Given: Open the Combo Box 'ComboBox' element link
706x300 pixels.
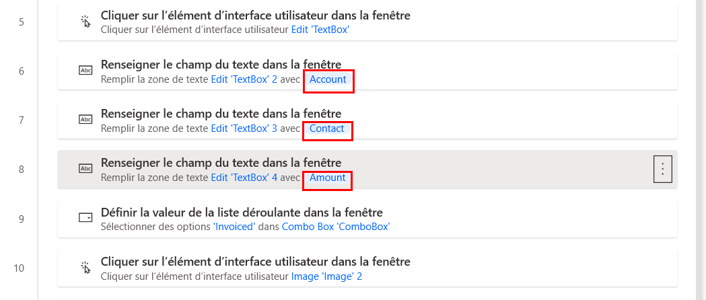Looking at the screenshot, I should [336, 227].
